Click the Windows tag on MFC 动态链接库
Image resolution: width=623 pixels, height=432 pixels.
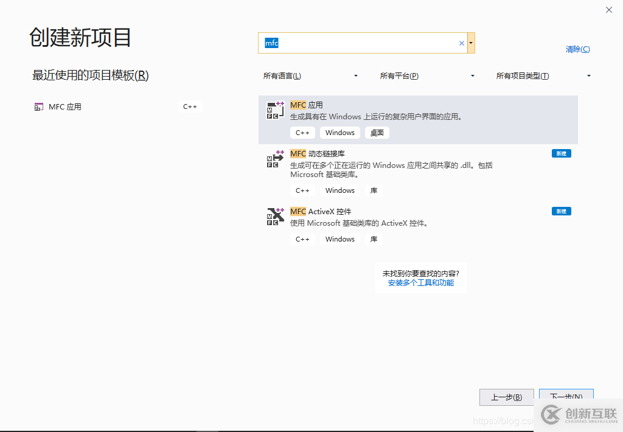pyautogui.click(x=339, y=190)
